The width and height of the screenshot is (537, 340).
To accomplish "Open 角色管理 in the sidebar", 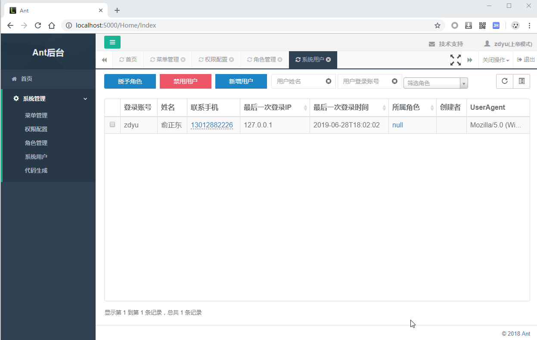I will pyautogui.click(x=36, y=143).
